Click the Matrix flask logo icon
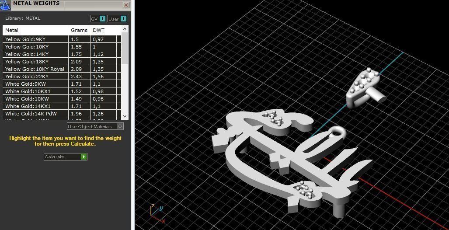The height and width of the screenshot is (230, 449). point(5,5)
